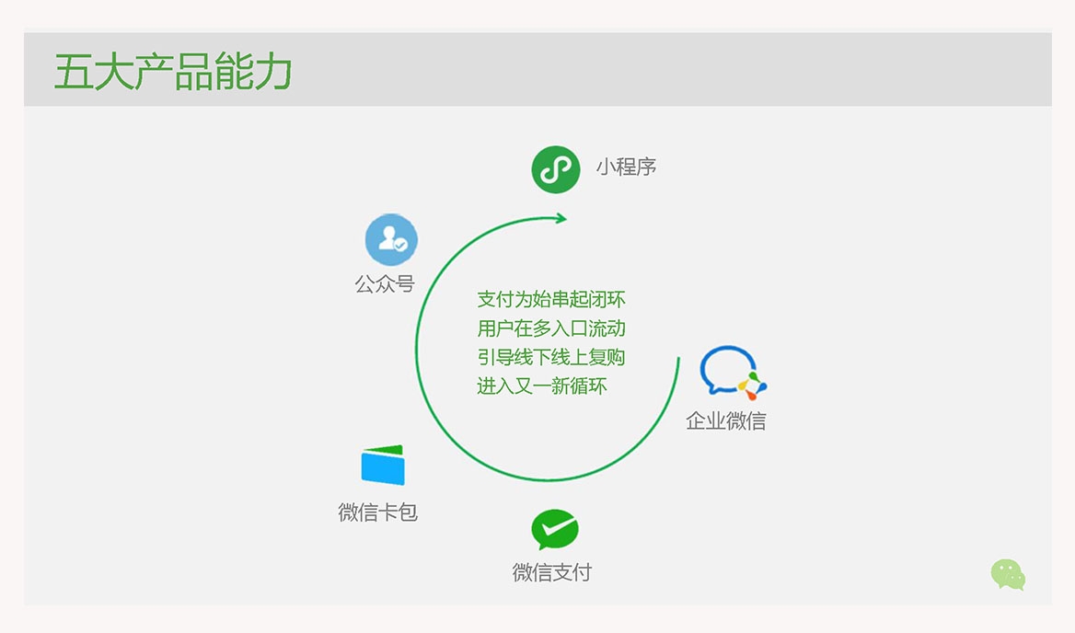Screen dimensions: 1075x633
Task: Click the green 小程序 mini program icon
Action: (556, 169)
